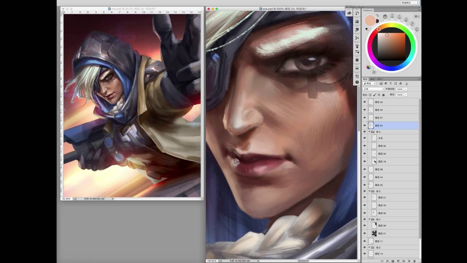The height and width of the screenshot is (263, 467).
Task: Collapse group 组 5
Action: 369,132
